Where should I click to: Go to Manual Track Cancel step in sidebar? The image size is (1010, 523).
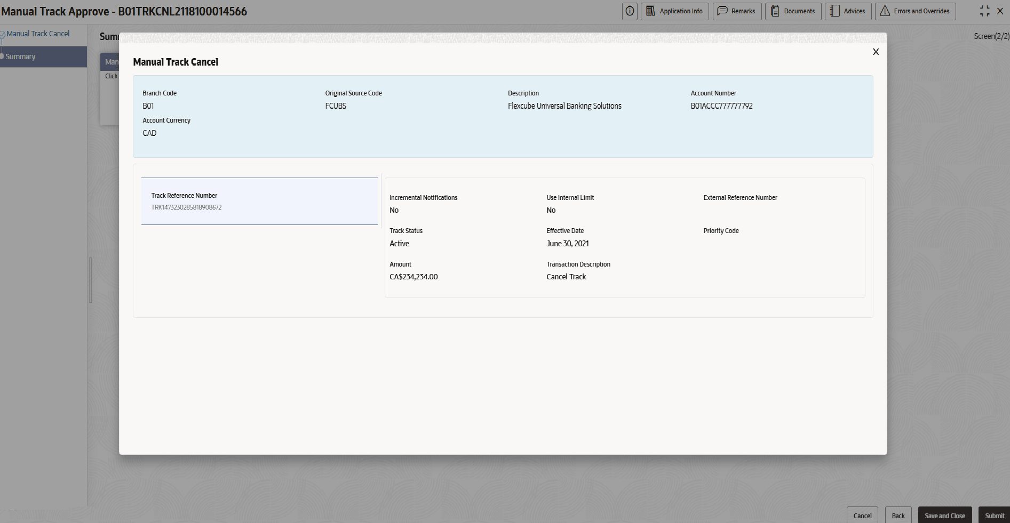(x=38, y=34)
